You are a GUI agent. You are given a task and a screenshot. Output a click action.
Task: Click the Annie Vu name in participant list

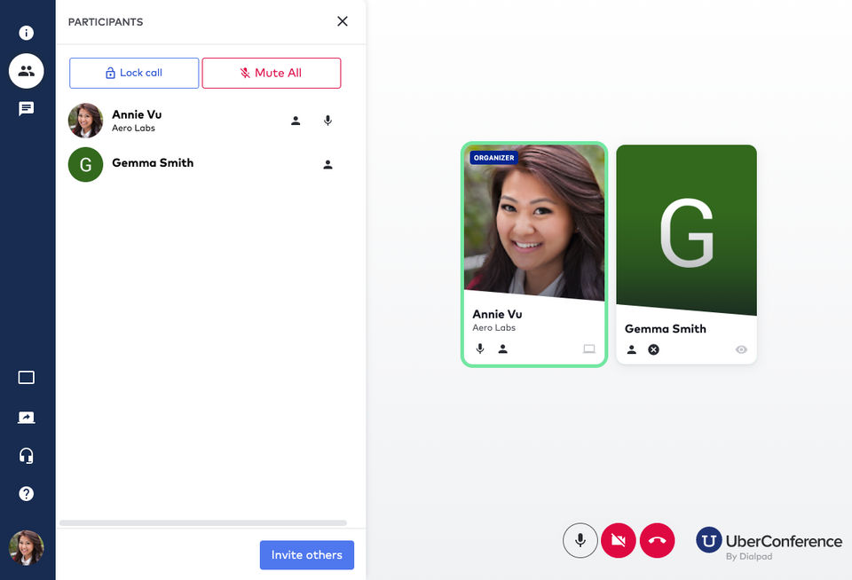(x=137, y=114)
